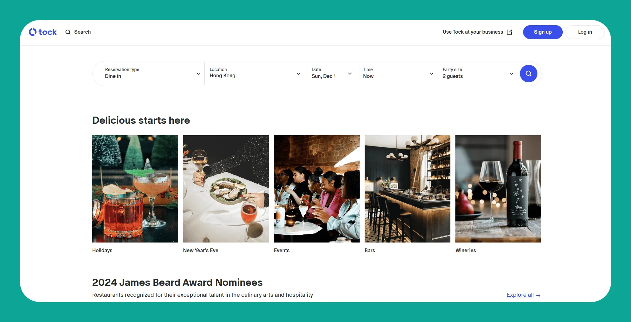The image size is (631, 322).
Task: Select the Wineries wine bottle thumbnail
Action: (x=498, y=189)
